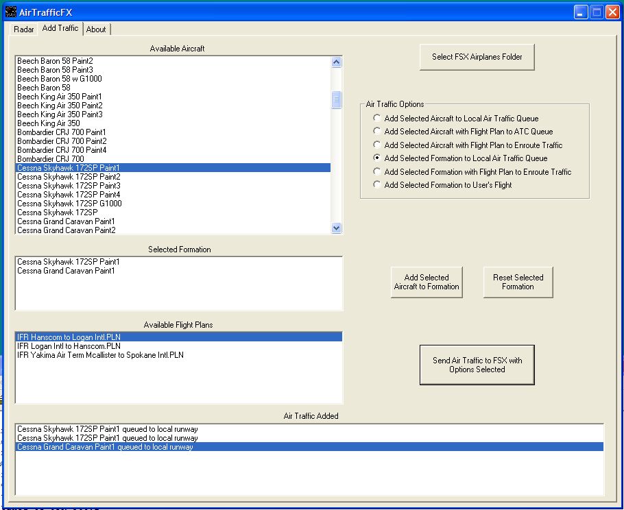Select Bombardier CRJ 700 Paint1
624x510 pixels.
[173, 132]
